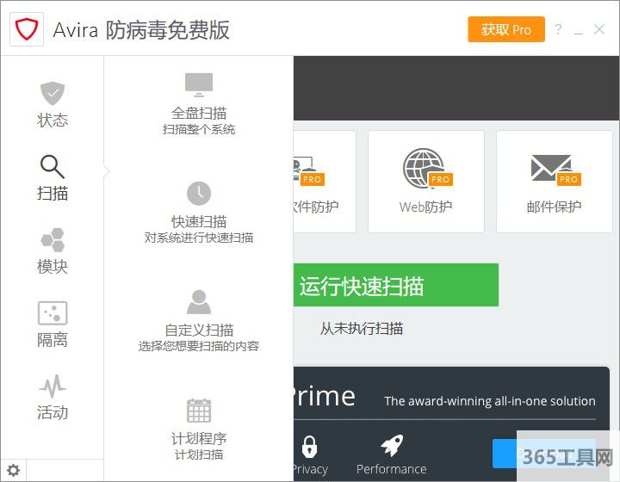The width and height of the screenshot is (620, 482).
Task: Open the 隔离 quarantine sidebar item
Action: 53,324
